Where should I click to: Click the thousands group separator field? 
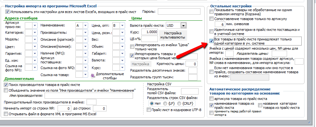[193, 77]
